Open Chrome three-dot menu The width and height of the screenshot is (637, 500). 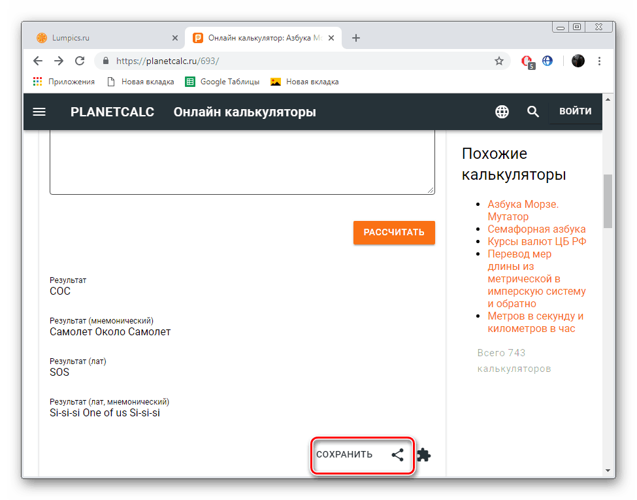click(600, 61)
